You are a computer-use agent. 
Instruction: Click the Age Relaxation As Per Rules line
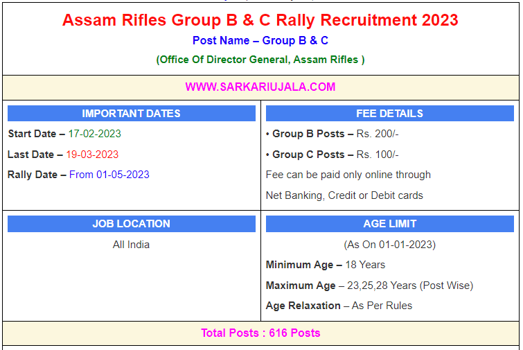(339, 306)
